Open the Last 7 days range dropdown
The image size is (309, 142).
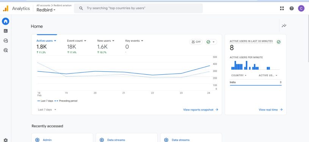[x=47, y=110]
